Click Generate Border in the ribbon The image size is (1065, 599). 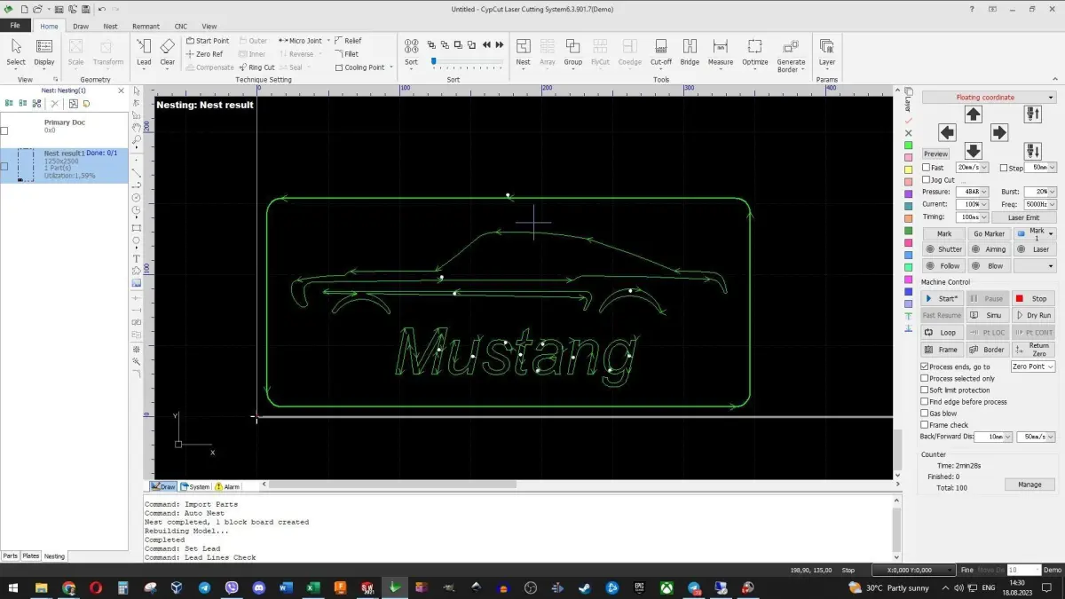(x=791, y=55)
